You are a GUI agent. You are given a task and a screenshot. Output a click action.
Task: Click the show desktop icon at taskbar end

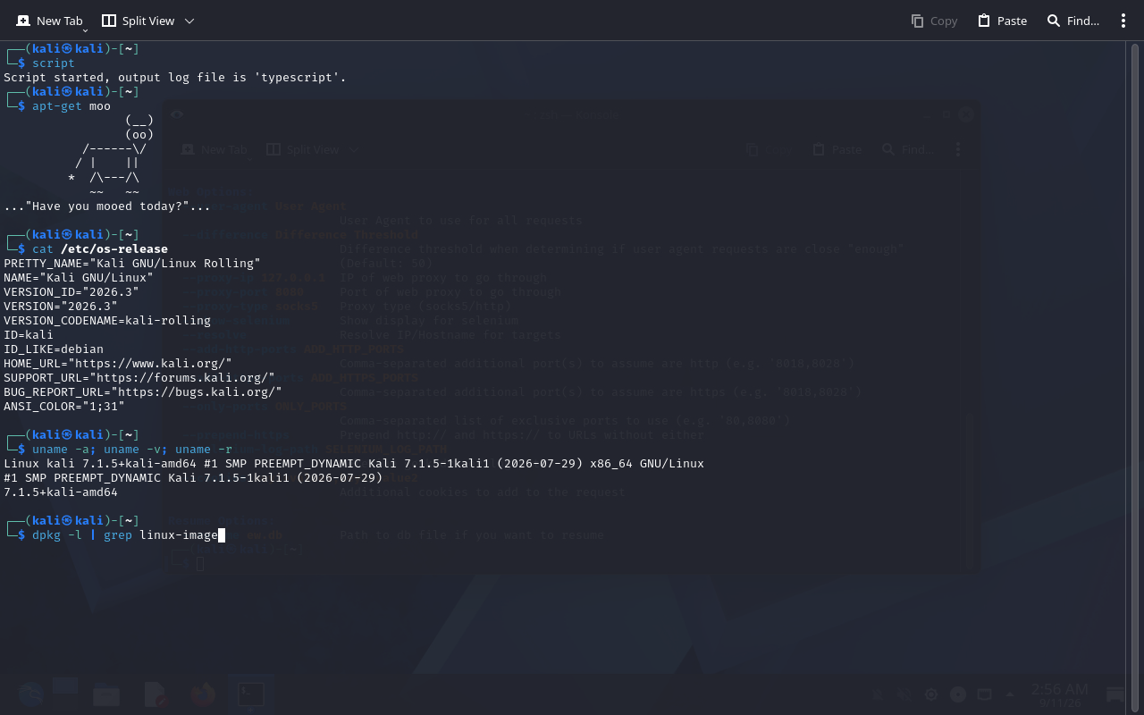[x=1116, y=694]
